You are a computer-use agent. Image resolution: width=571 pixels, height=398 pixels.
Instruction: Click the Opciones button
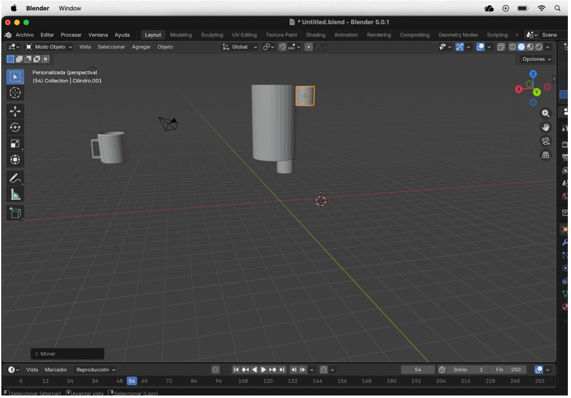[536, 59]
